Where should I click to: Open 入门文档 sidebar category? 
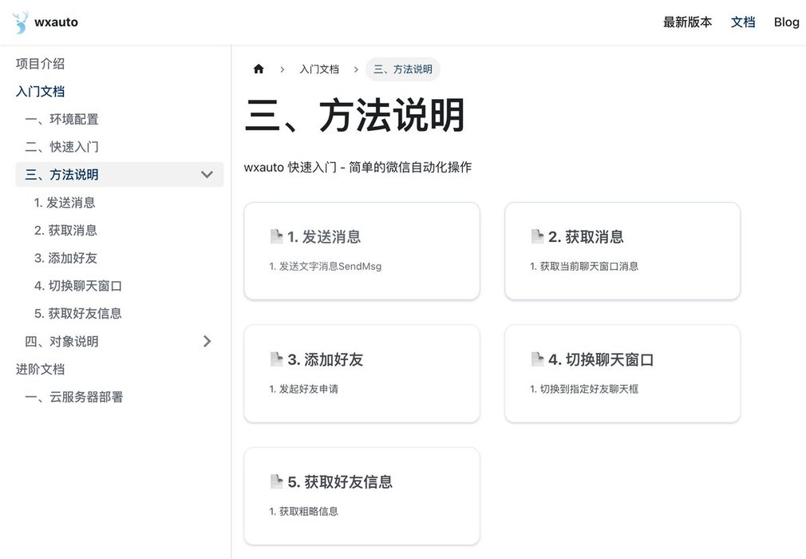pyautogui.click(x=40, y=92)
